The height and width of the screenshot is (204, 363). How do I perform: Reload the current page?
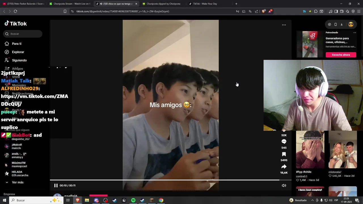click(15, 11)
